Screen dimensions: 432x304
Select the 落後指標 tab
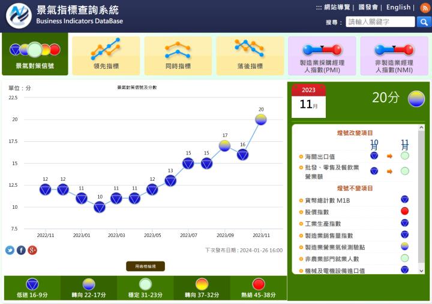click(250, 56)
